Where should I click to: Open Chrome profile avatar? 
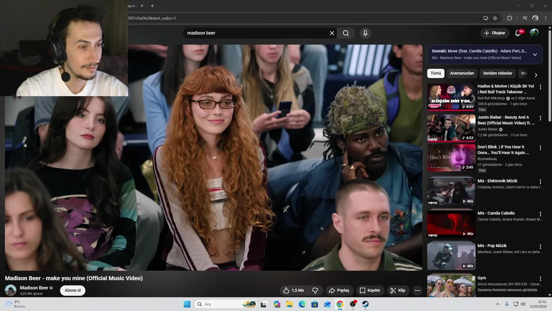(x=535, y=18)
